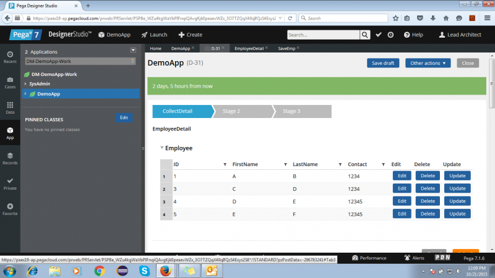Click the browser back arrow
This screenshot has width=495, height=278.
coord(7,19)
